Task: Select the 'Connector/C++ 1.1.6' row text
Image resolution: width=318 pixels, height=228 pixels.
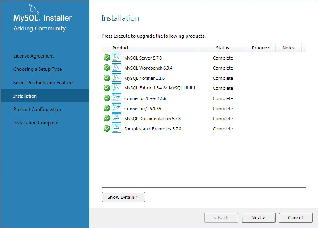Action: point(145,98)
